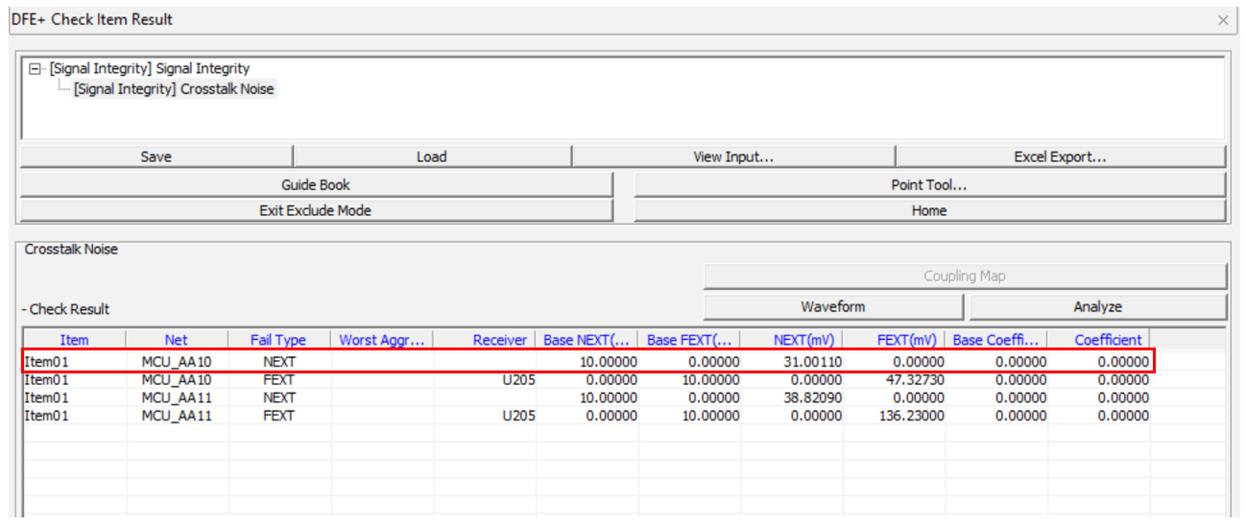Export results with Excel Export button
This screenshot has height=527, width=1246.
point(1060,156)
